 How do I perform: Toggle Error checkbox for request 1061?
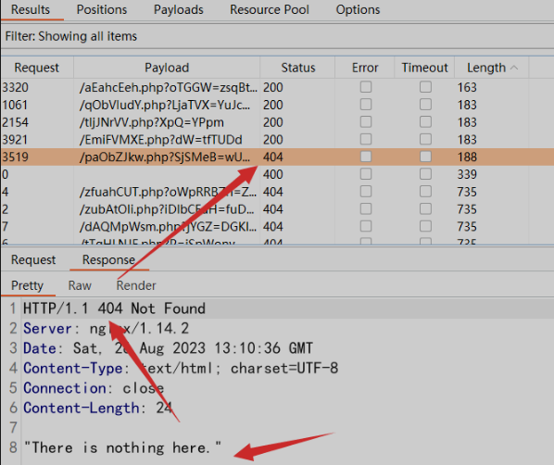(366, 105)
